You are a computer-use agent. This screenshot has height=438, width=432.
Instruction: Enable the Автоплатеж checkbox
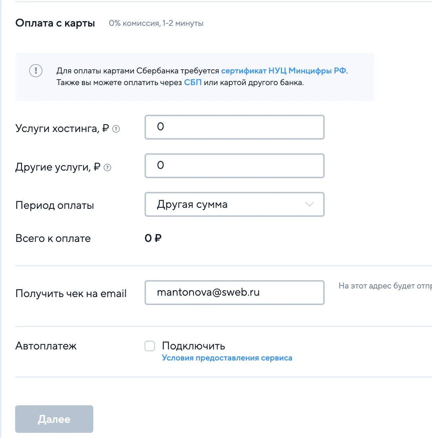click(150, 346)
